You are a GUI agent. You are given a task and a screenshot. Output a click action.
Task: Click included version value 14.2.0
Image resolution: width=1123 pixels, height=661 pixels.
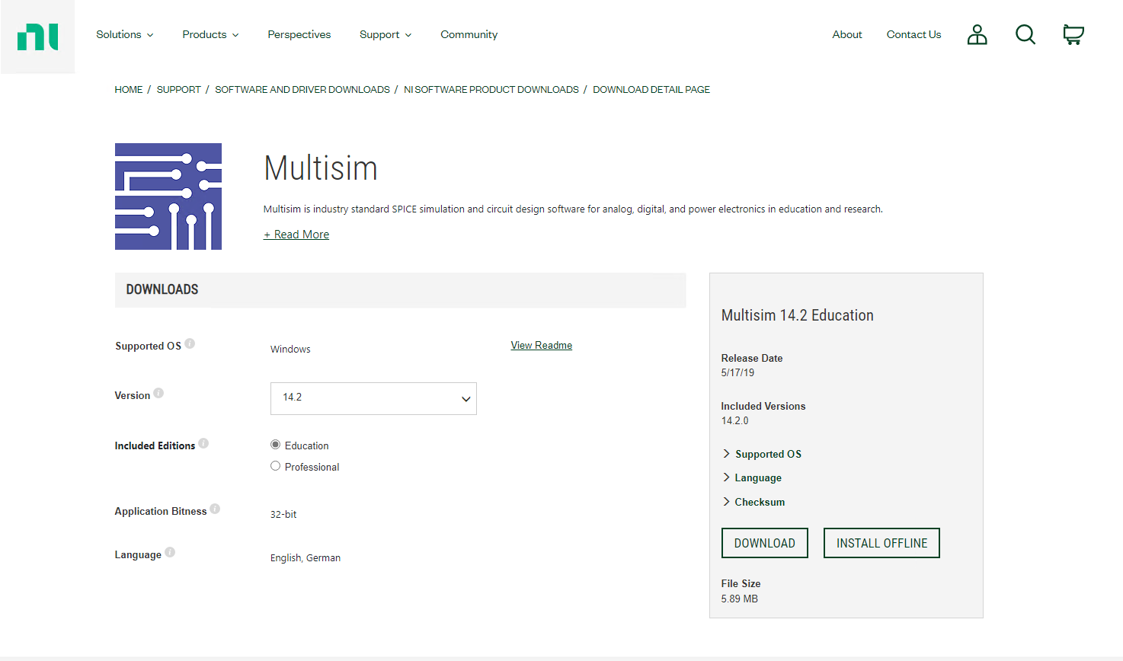[x=734, y=420]
